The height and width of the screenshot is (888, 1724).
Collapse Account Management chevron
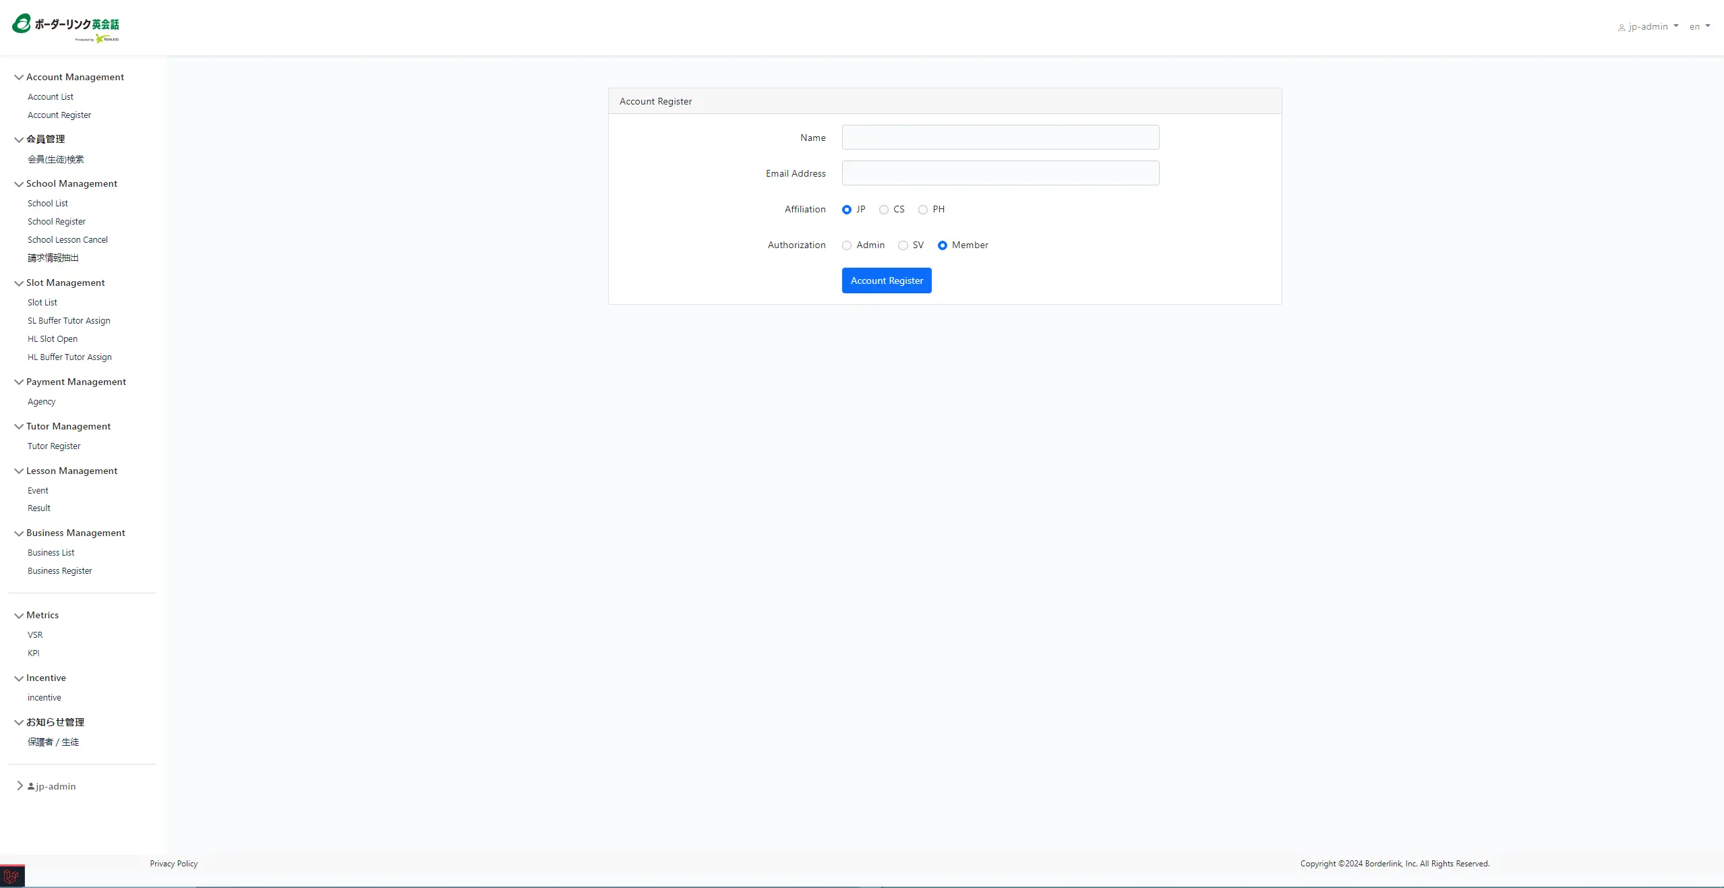[x=19, y=78]
